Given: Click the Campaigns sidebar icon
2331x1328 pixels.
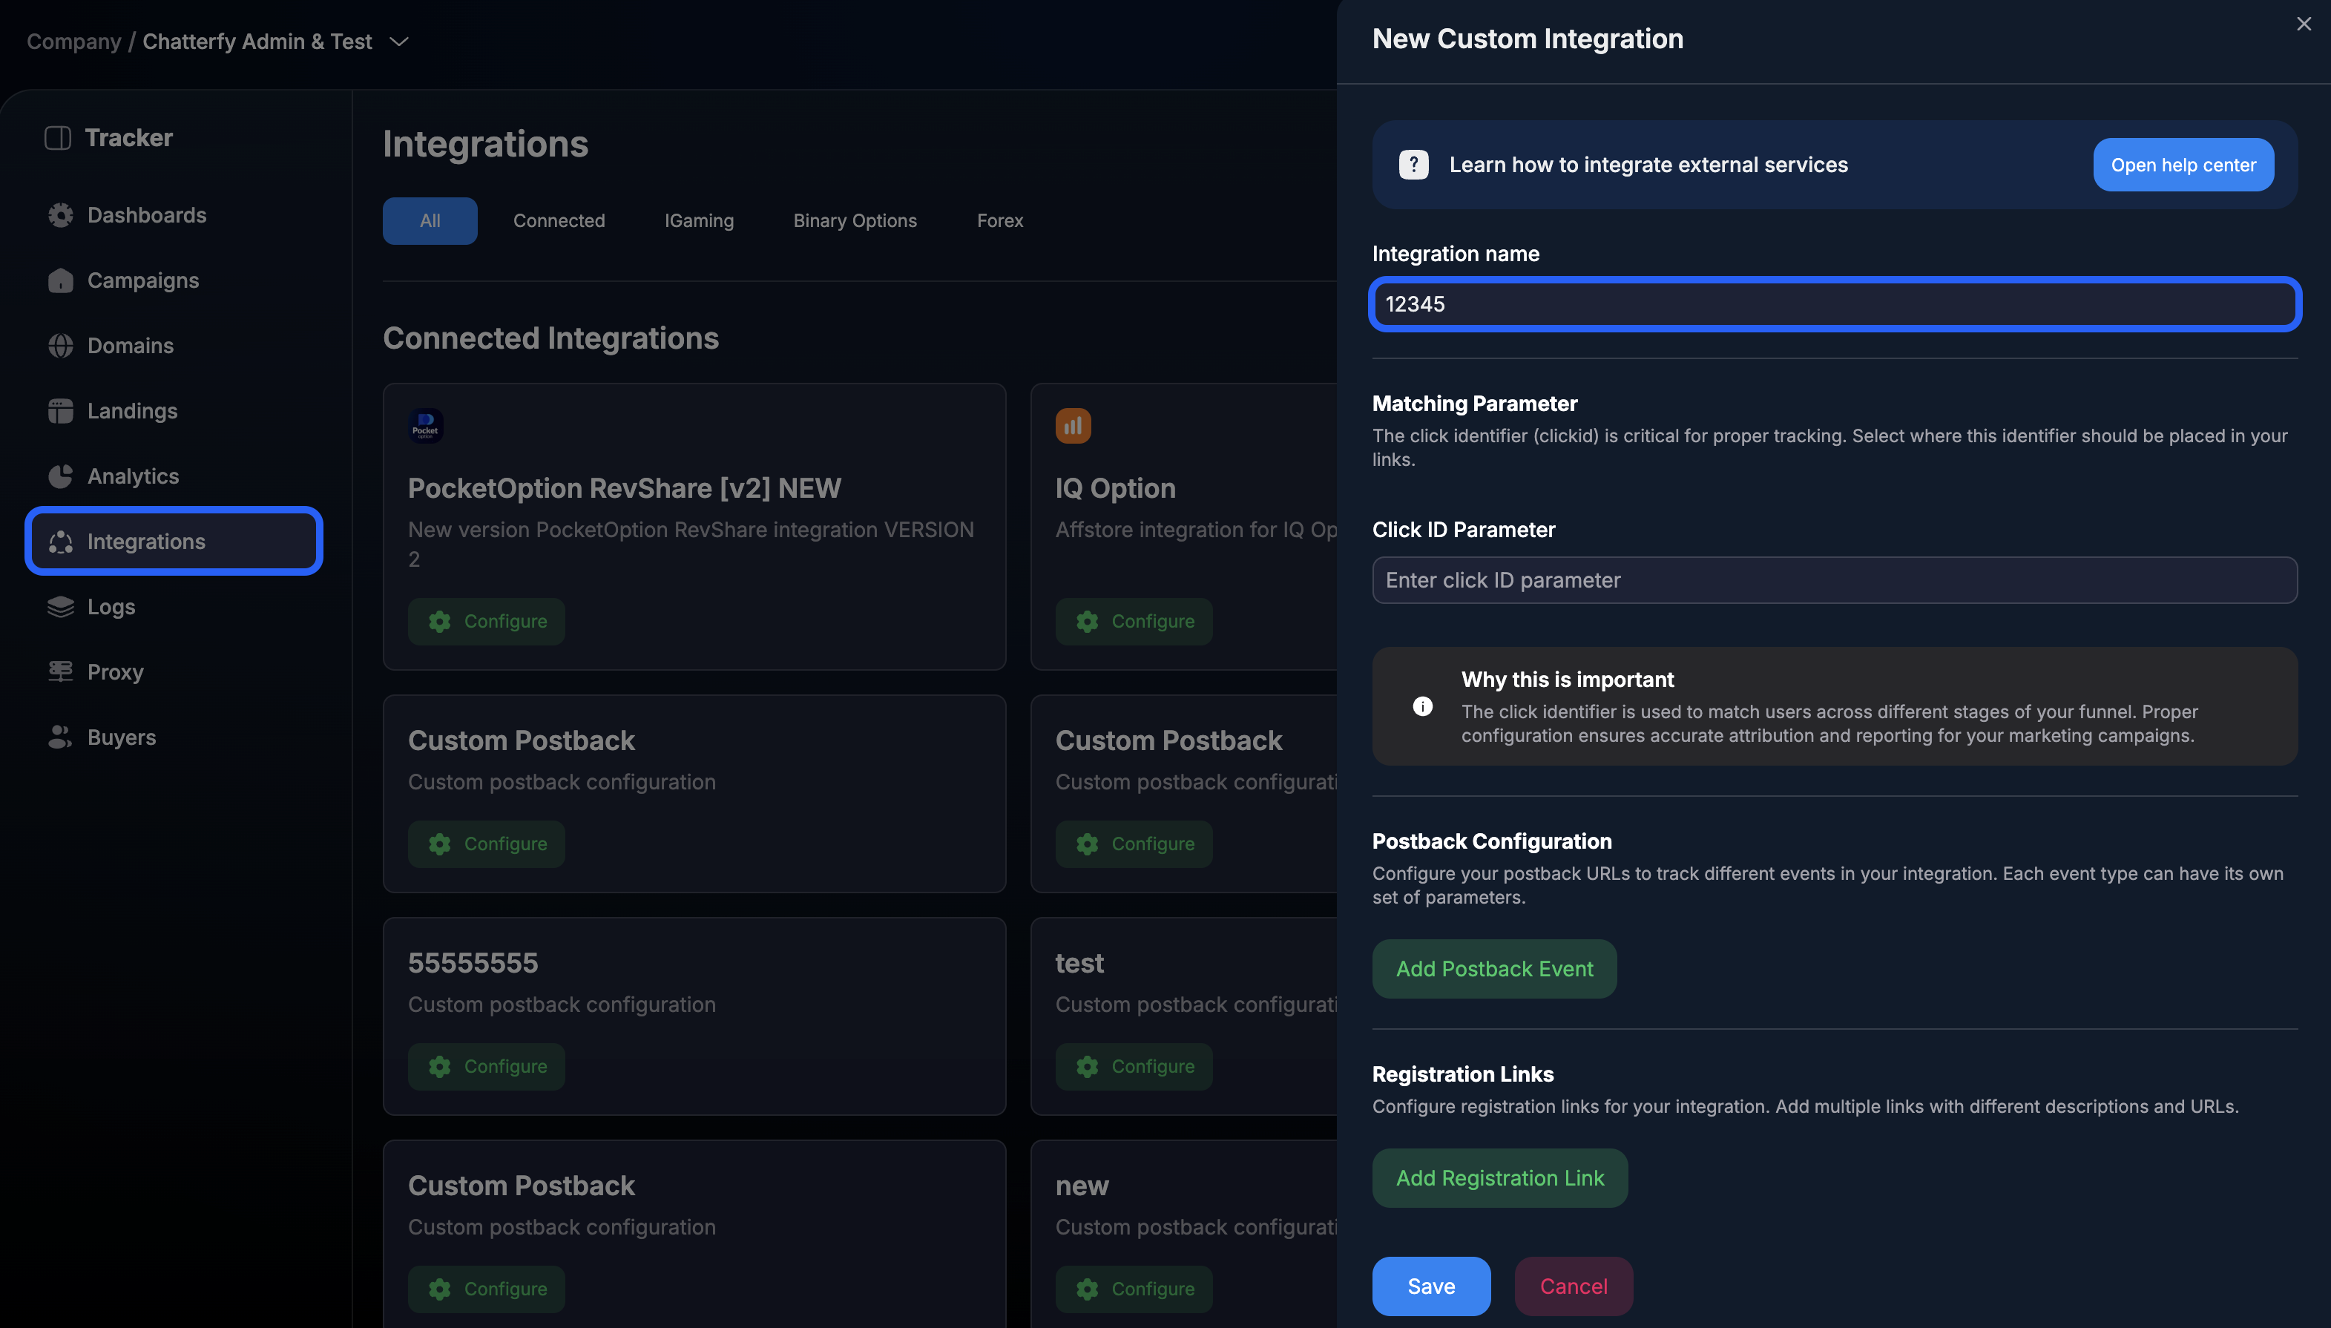Looking at the screenshot, I should tap(61, 281).
